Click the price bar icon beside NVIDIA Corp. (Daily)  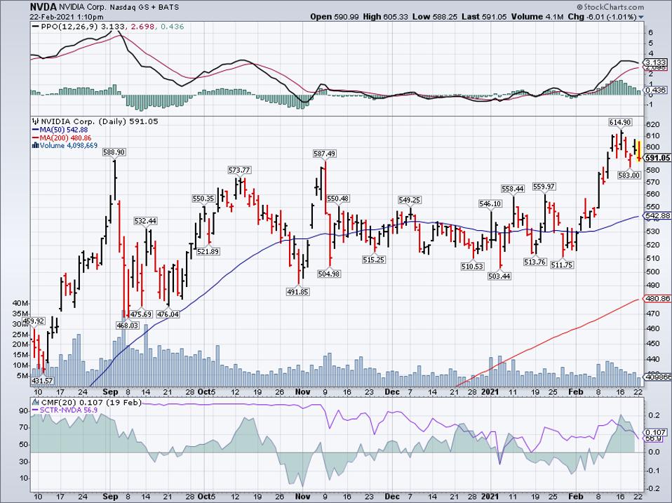tap(35, 121)
